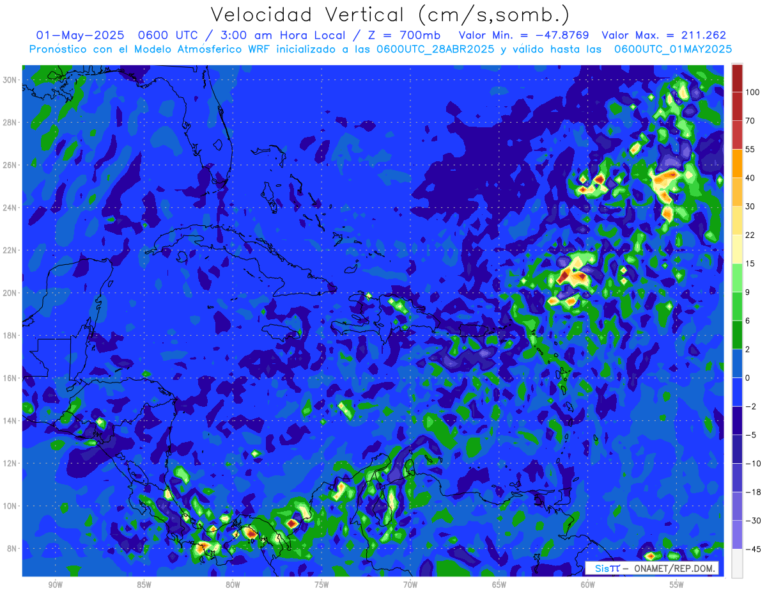Screen dimensions: 767x593
Task: Click valid-until time "0600UTC_01MAY2025"
Action: point(672,49)
